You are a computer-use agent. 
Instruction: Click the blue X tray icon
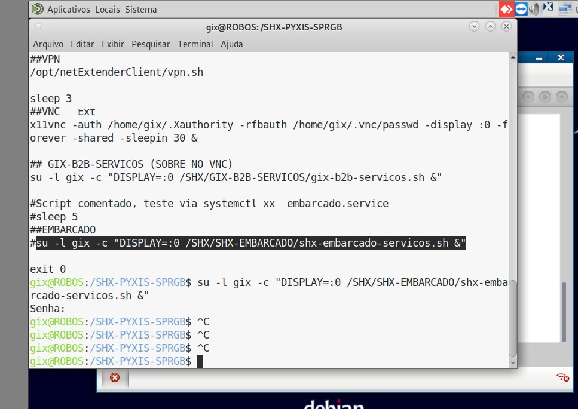548,8
